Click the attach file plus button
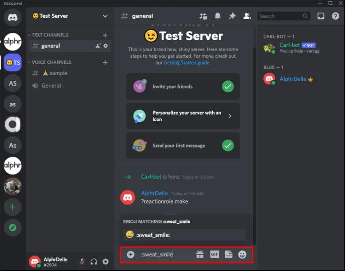Image resolution: width=345 pixels, height=271 pixels. 130,254
